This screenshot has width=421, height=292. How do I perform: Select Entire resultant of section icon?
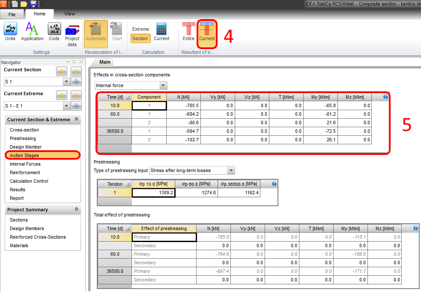[x=188, y=32]
